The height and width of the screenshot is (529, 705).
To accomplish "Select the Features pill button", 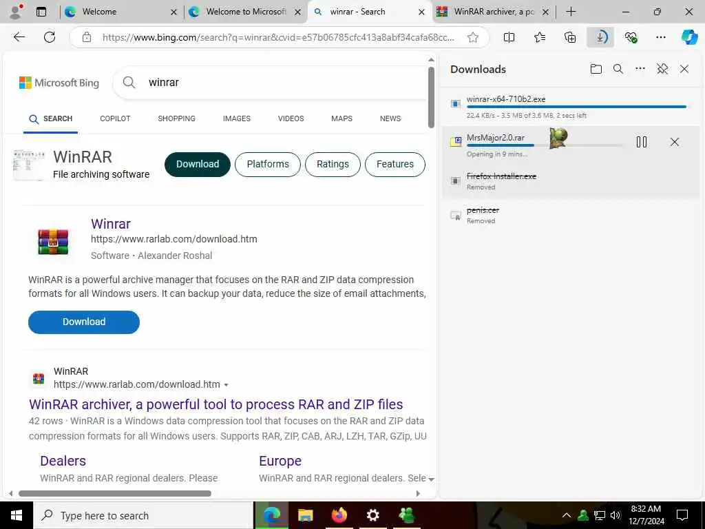I will tap(394, 164).
